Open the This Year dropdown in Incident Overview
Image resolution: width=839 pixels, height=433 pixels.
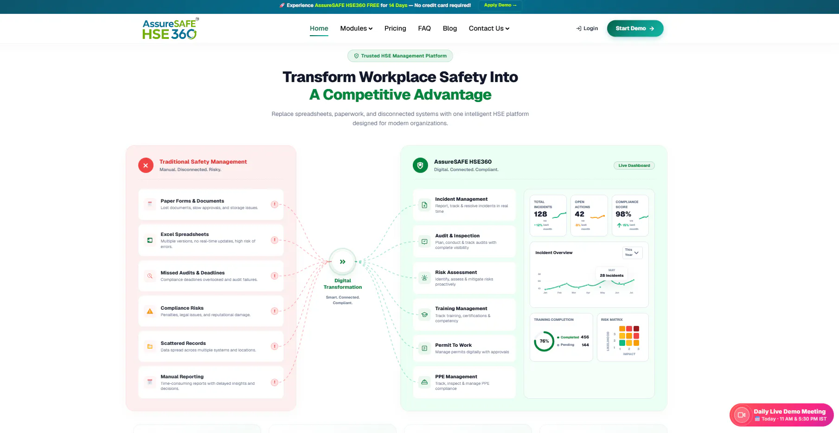pos(632,252)
